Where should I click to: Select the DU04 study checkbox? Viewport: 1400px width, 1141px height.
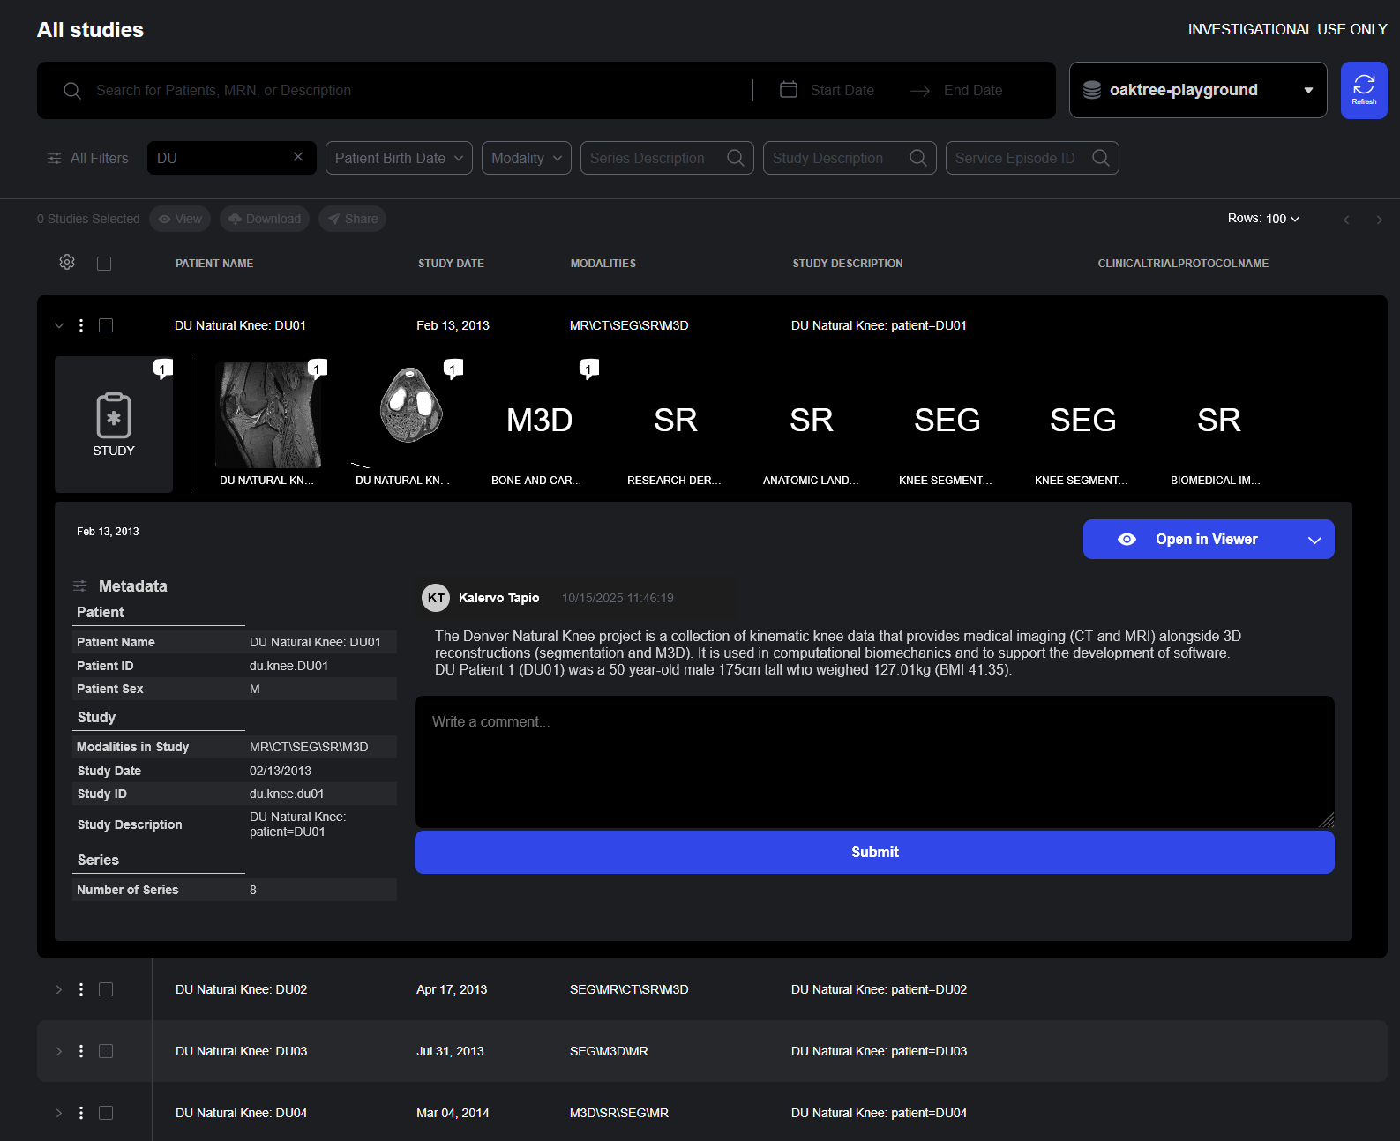tap(106, 1113)
